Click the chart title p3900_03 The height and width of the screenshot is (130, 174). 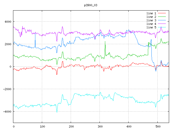(91, 5)
